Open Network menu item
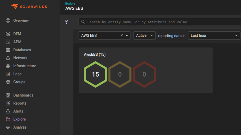241x135 pixels. coord(20,58)
